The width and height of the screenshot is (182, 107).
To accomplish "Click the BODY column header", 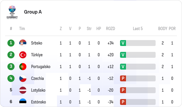I will (x=163, y=29).
